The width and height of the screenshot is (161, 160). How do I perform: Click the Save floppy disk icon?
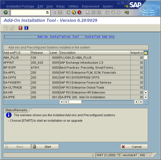click(60, 12)
